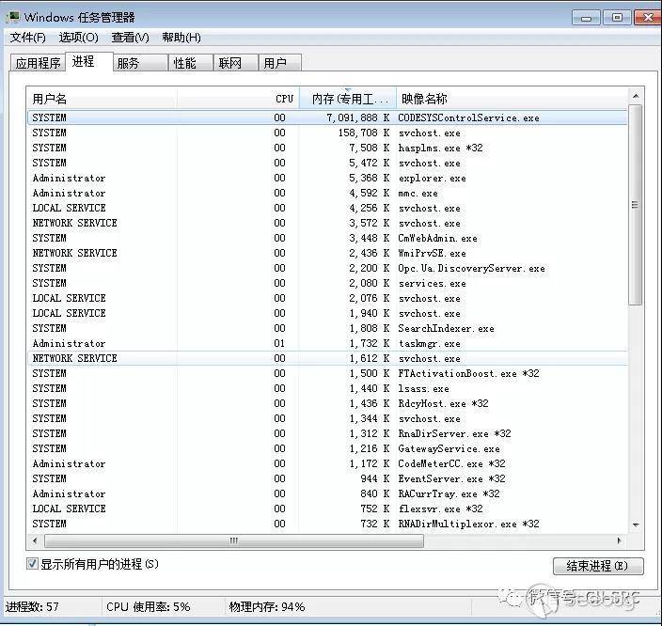Select the GatewayService.exe process

pos(327,448)
